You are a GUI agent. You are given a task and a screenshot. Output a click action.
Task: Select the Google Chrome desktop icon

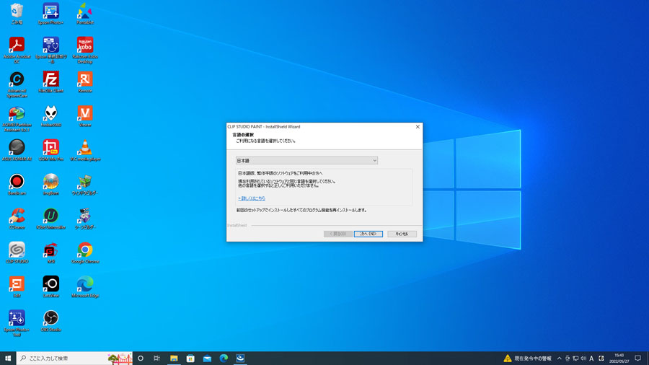(85, 252)
